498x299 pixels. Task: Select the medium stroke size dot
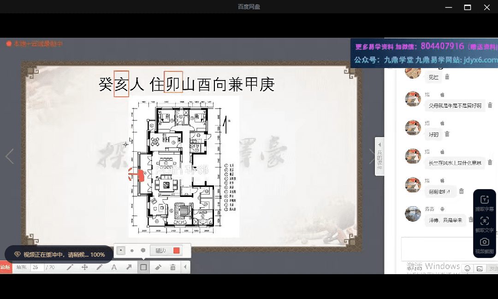pos(132,251)
